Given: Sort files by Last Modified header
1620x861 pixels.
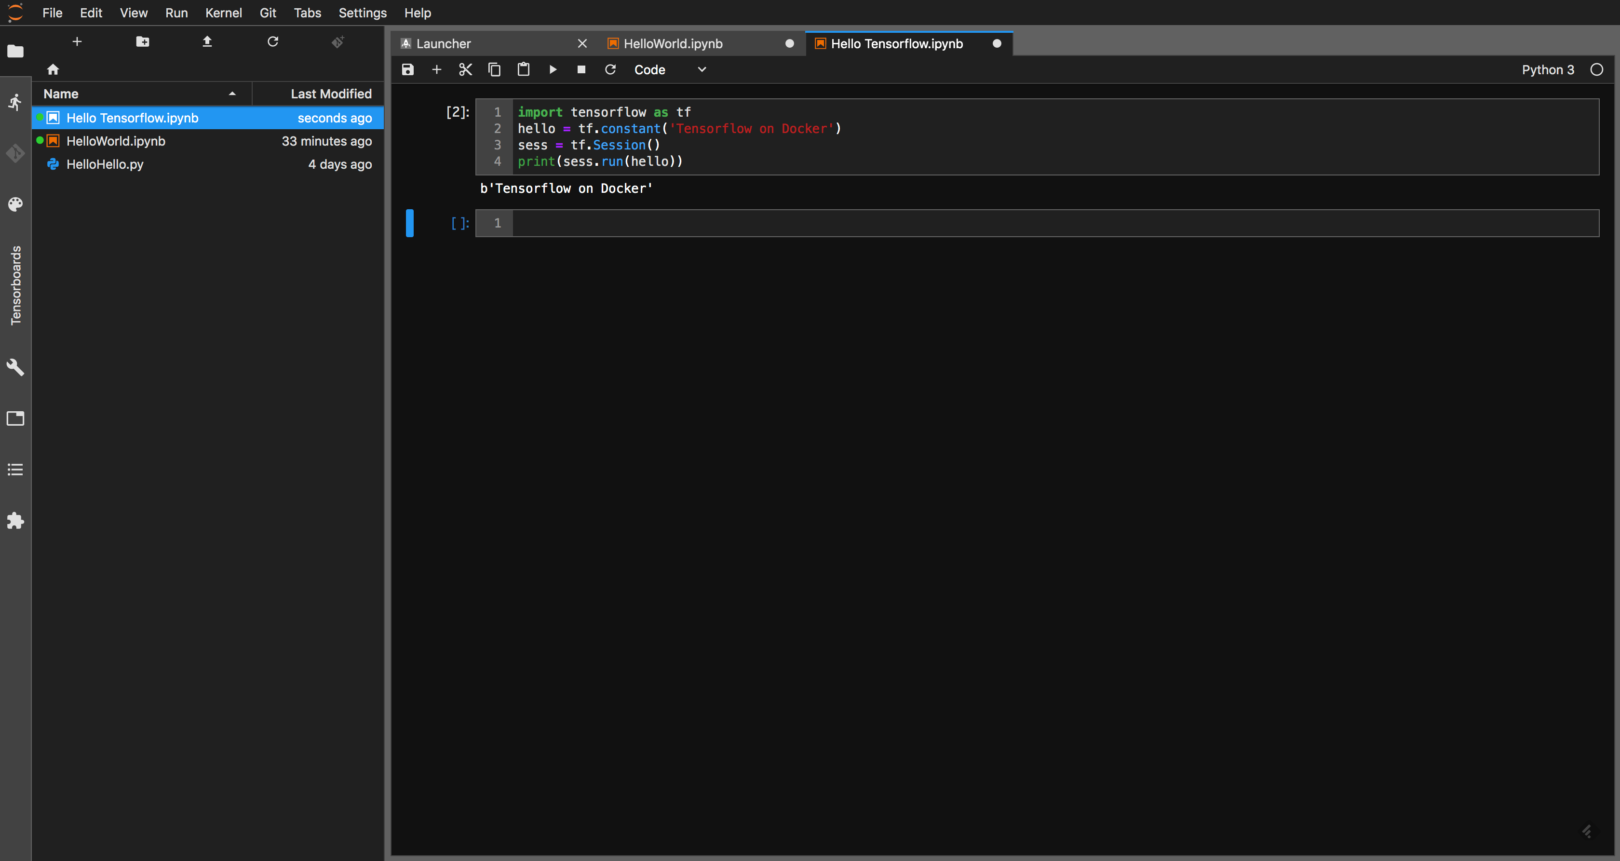Looking at the screenshot, I should point(318,94).
